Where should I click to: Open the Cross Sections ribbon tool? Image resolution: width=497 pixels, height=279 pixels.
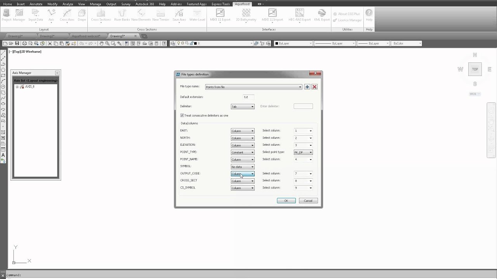tap(101, 15)
